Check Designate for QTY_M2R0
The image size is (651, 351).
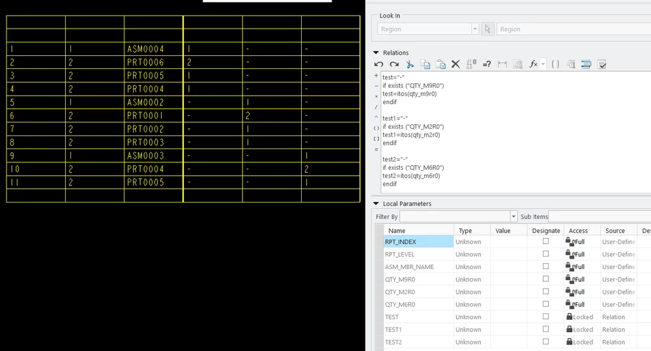point(545,291)
